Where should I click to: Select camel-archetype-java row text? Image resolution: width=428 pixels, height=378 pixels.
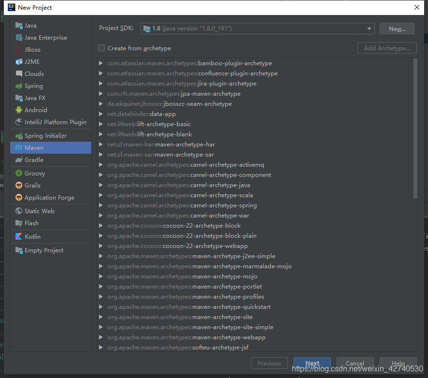(179, 185)
